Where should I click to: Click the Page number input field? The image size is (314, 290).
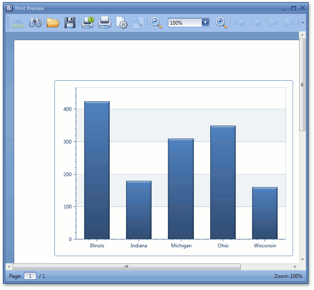[30, 276]
